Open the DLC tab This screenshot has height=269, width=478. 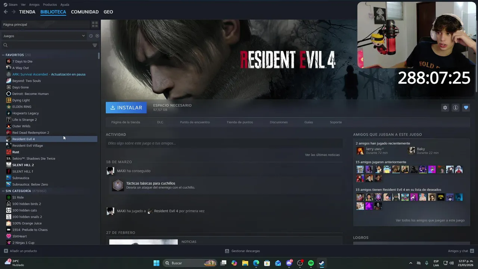click(160, 122)
